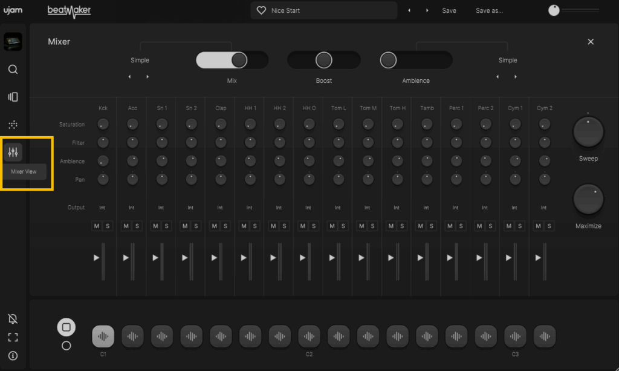
Task: Toggle the Mix switch
Action: pyautogui.click(x=232, y=60)
